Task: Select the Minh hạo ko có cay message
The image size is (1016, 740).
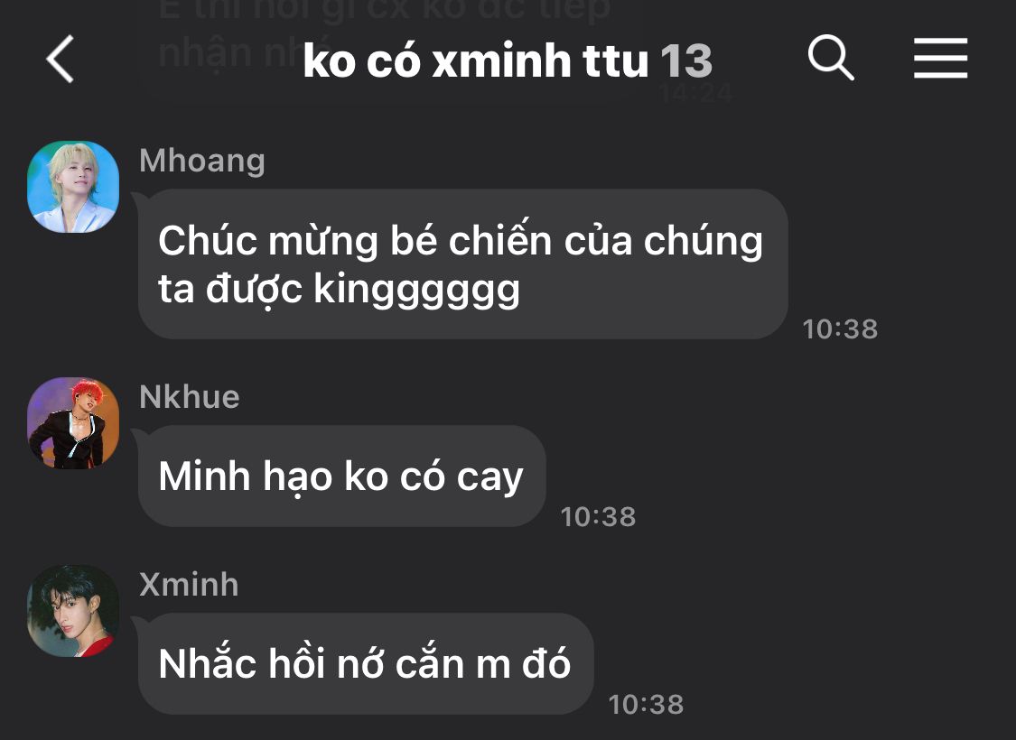Action: tap(342, 476)
